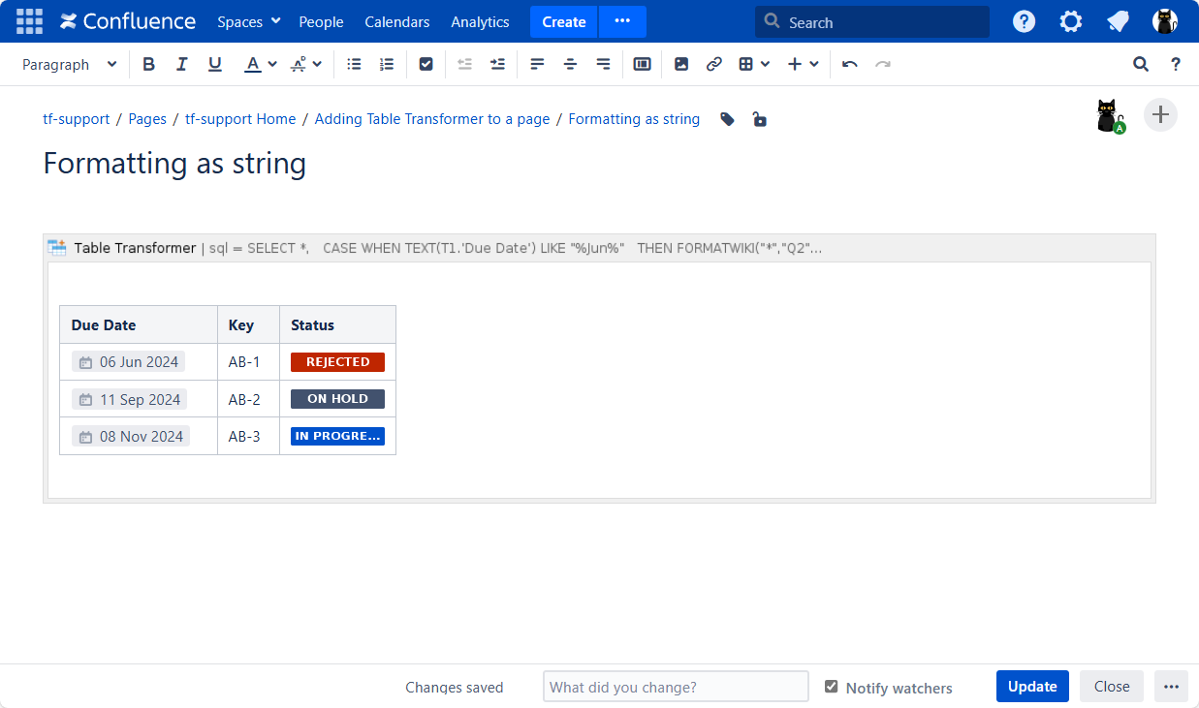Open page restrictions via the unlocked padlock
The image size is (1199, 708).
point(759,119)
